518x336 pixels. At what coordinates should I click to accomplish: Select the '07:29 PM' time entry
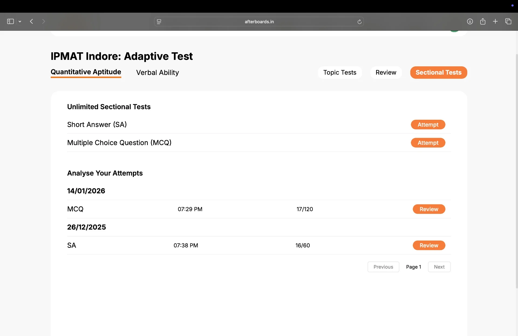(x=190, y=209)
